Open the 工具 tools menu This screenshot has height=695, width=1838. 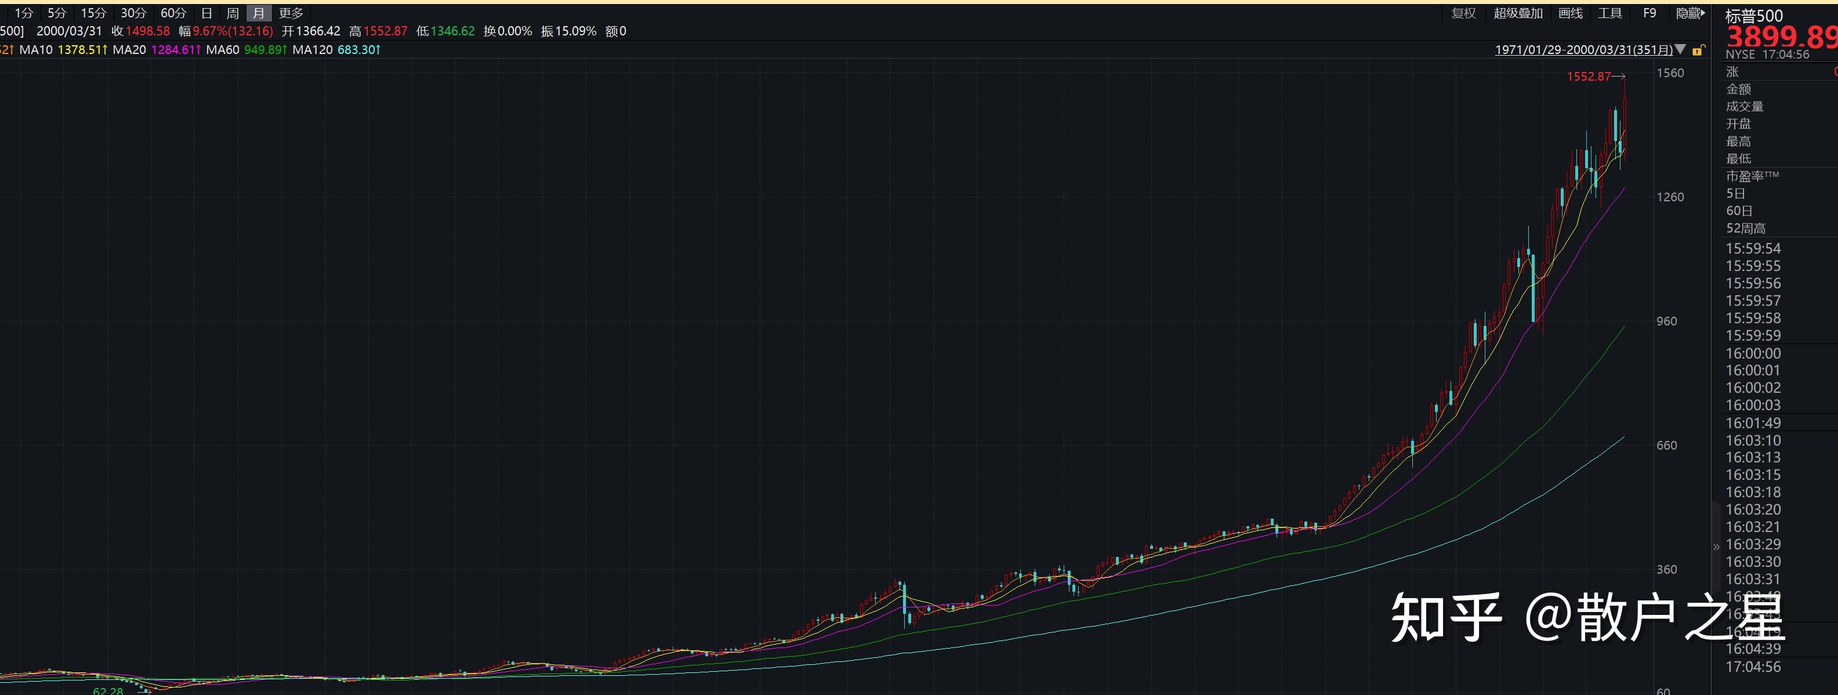tap(1609, 13)
